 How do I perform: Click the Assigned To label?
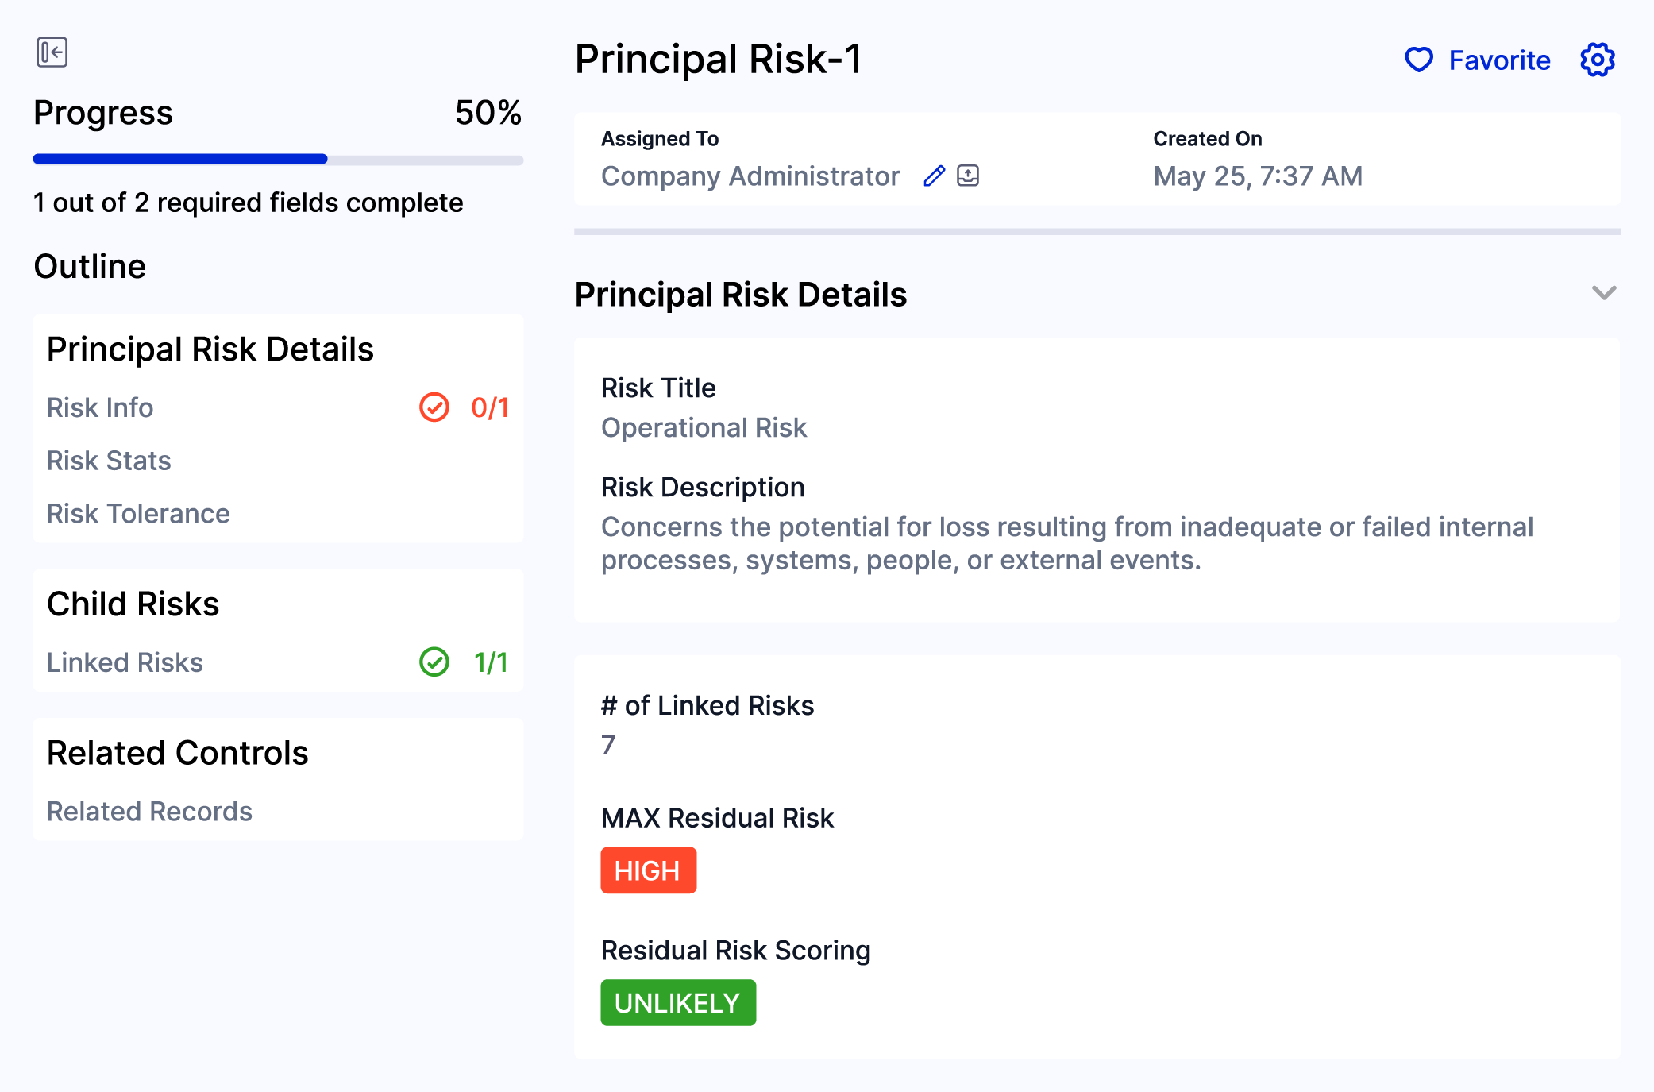pos(660,139)
